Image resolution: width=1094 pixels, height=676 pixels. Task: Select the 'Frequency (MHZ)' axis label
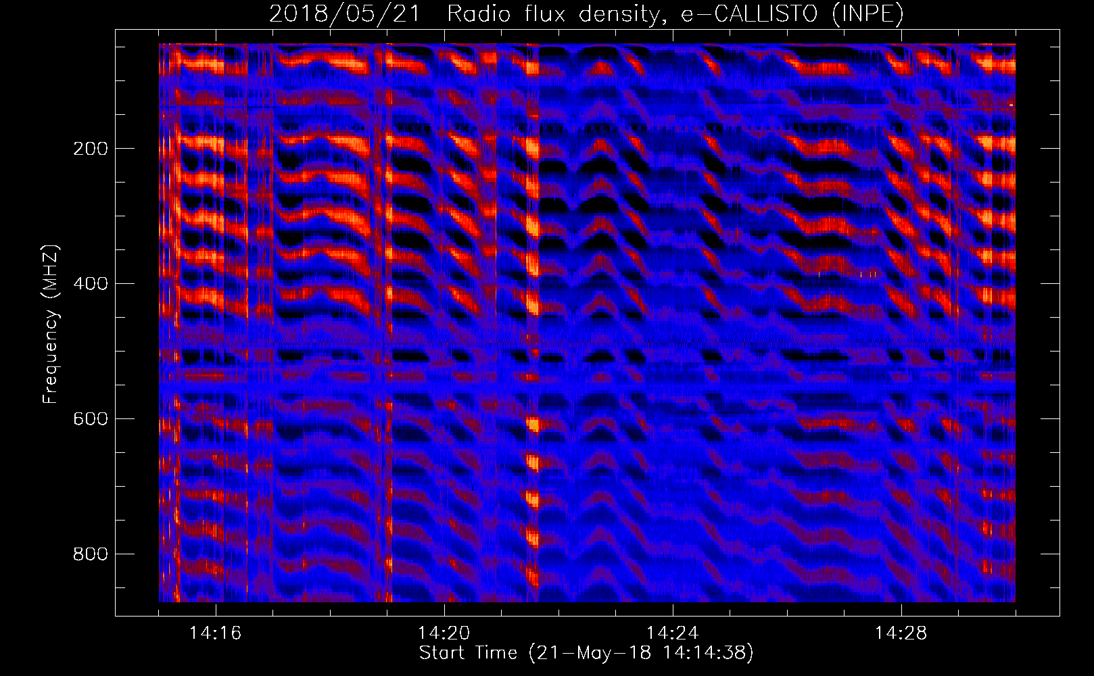point(51,324)
